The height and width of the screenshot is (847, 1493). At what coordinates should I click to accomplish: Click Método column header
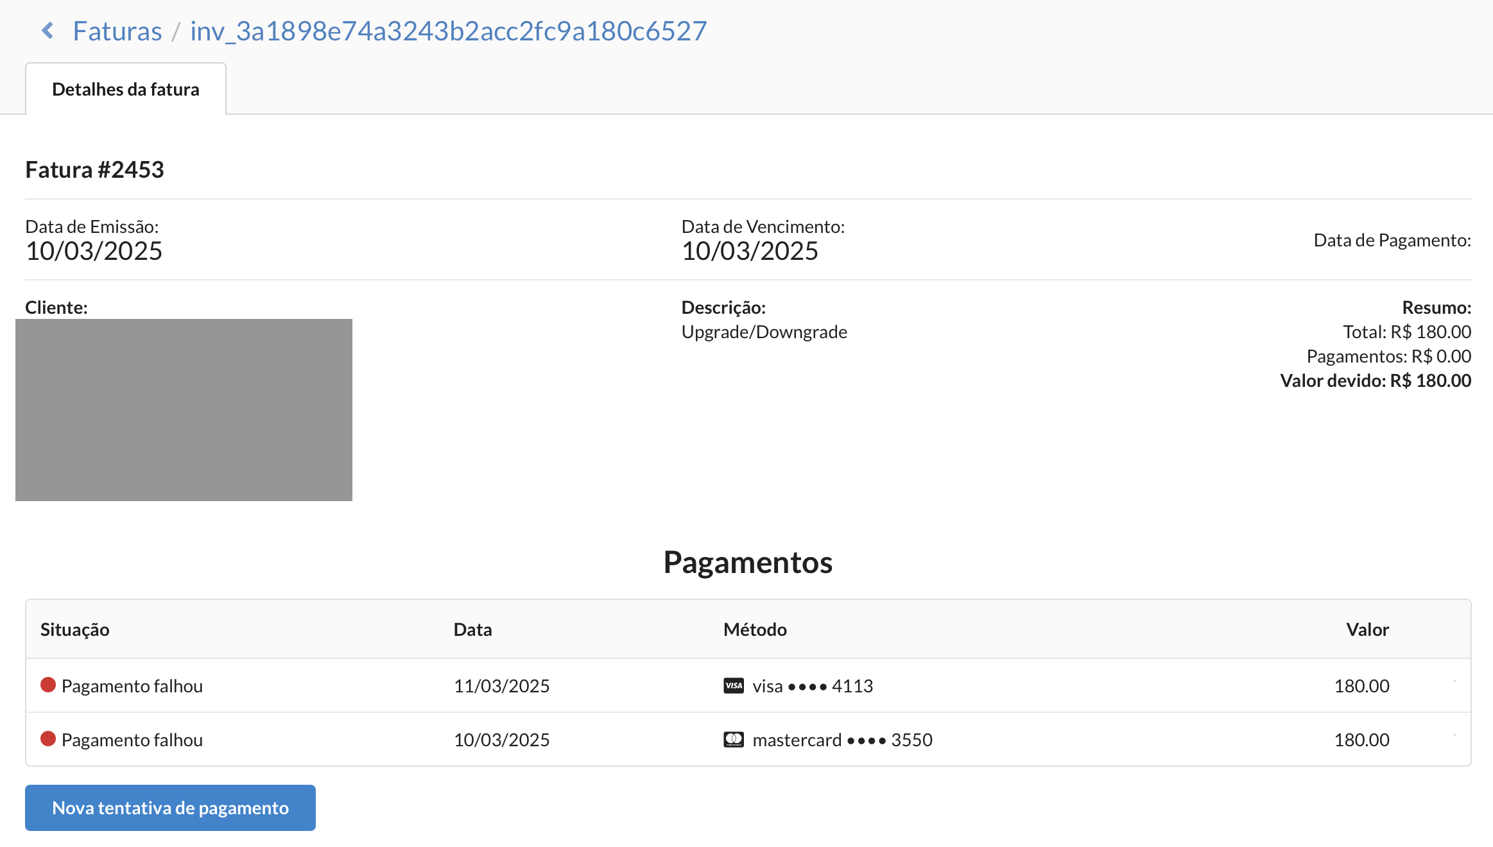[x=755, y=629]
